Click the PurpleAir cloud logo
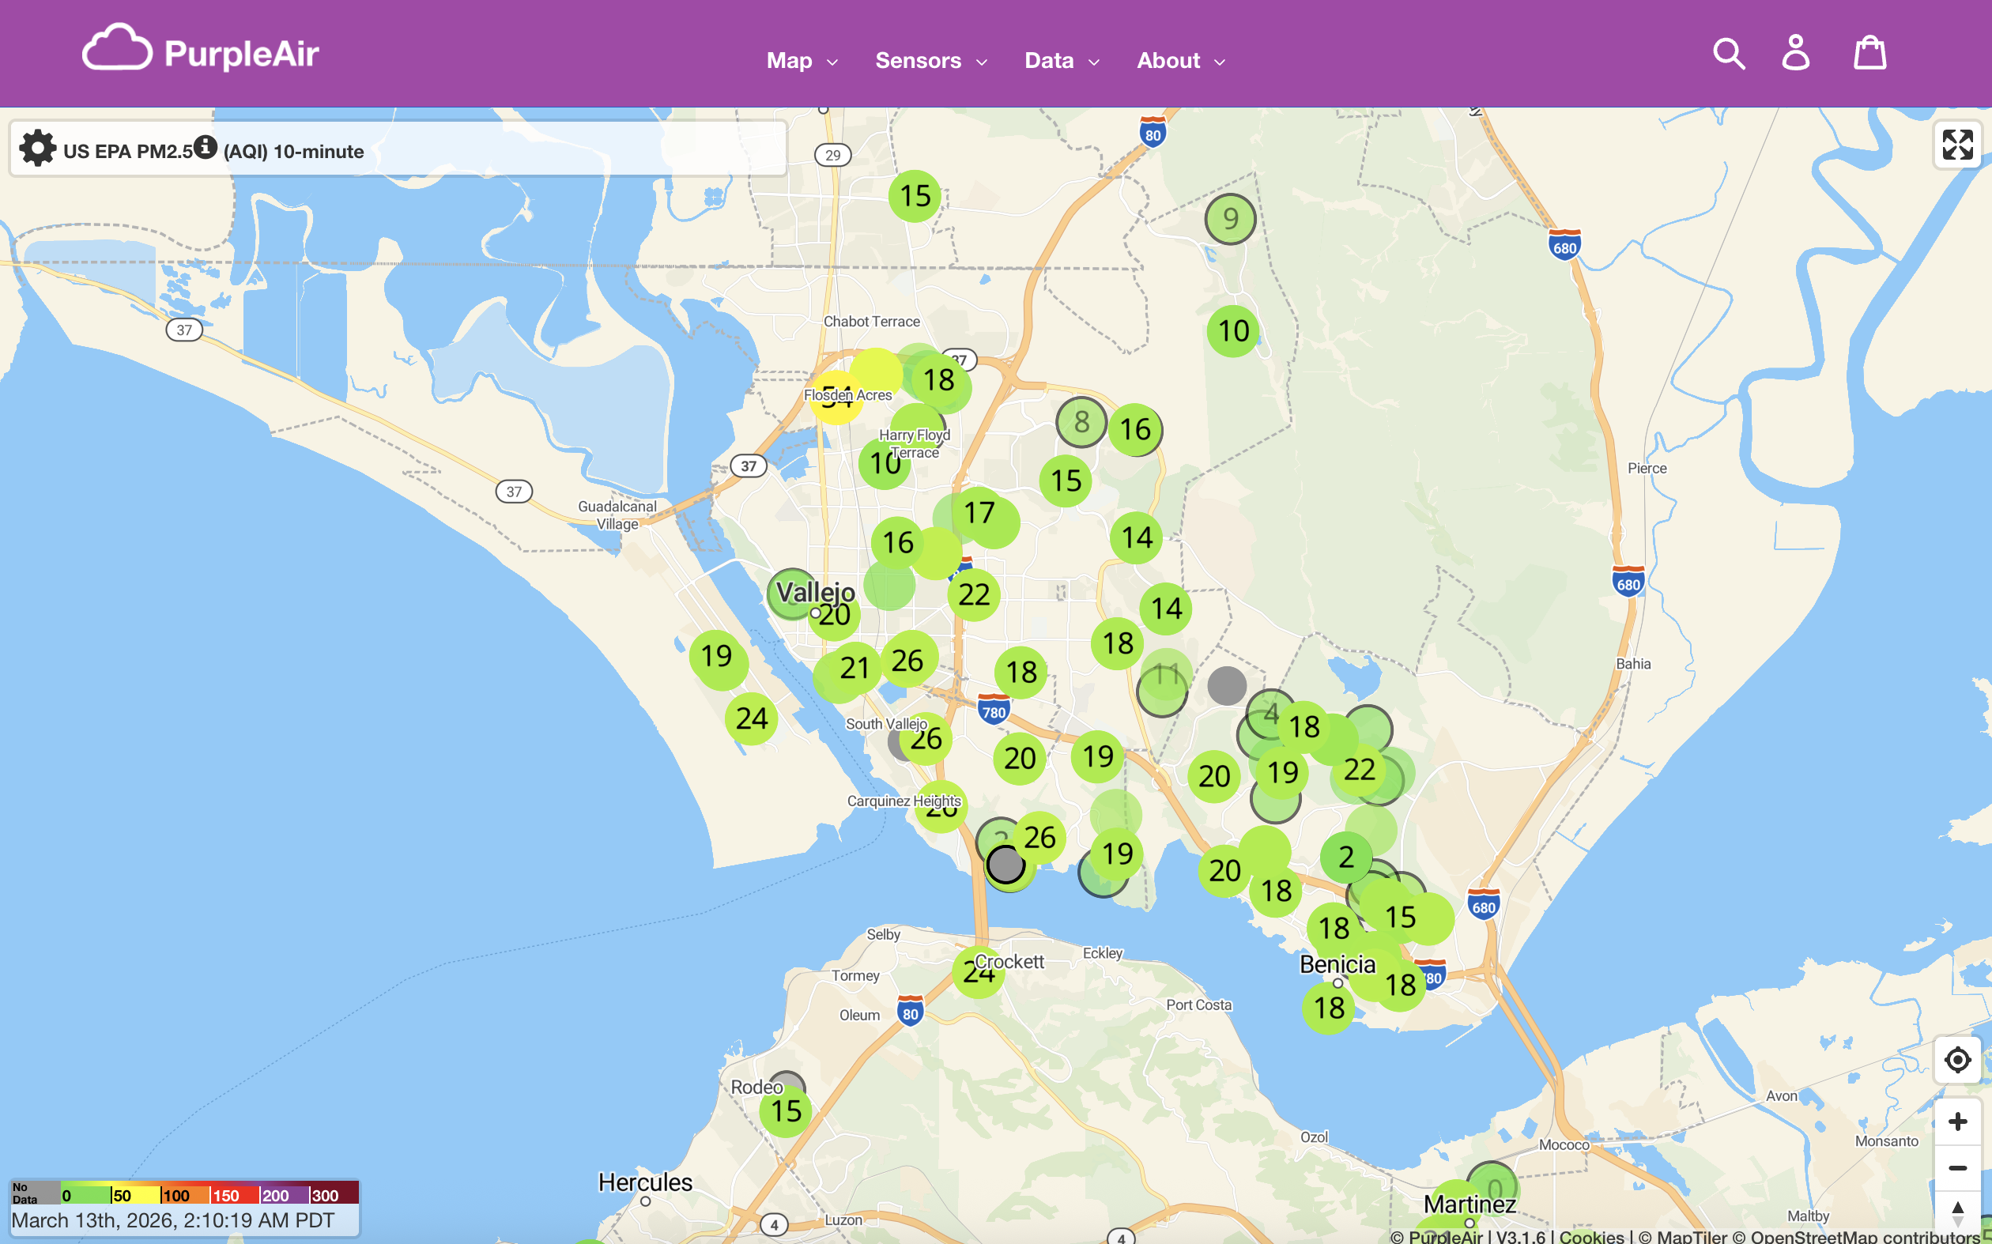 118,47
